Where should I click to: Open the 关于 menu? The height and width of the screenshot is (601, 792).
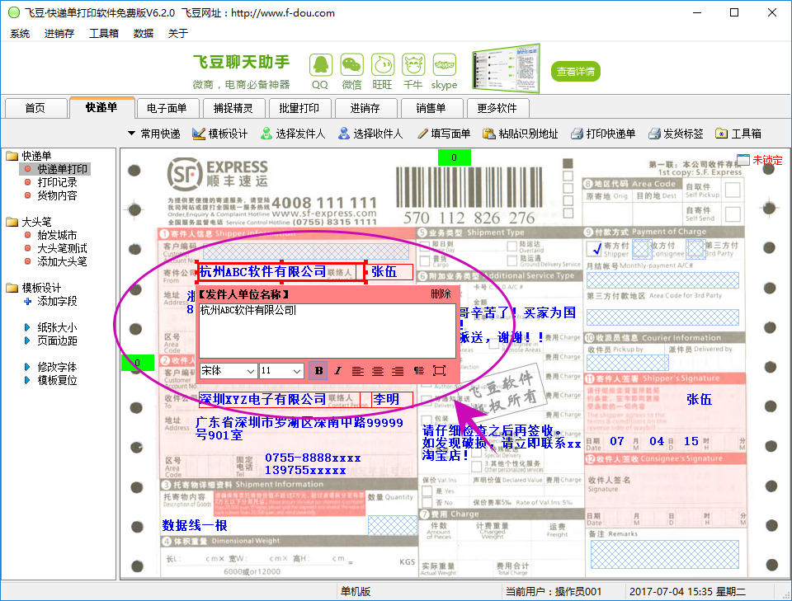[x=178, y=33]
